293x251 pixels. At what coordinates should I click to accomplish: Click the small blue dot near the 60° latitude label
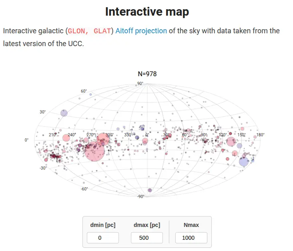[90, 95]
